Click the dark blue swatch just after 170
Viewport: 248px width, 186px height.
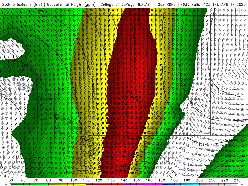(x=165, y=184)
